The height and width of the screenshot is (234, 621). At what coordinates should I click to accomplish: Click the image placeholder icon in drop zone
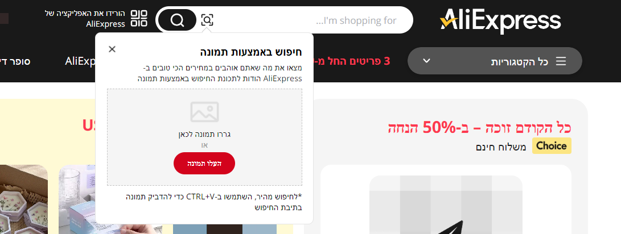204,112
